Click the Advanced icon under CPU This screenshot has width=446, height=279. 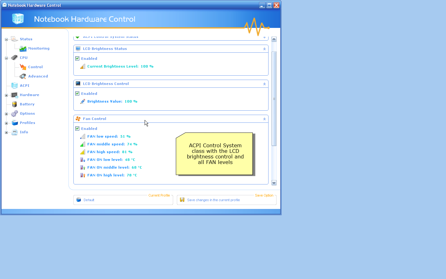(23, 76)
